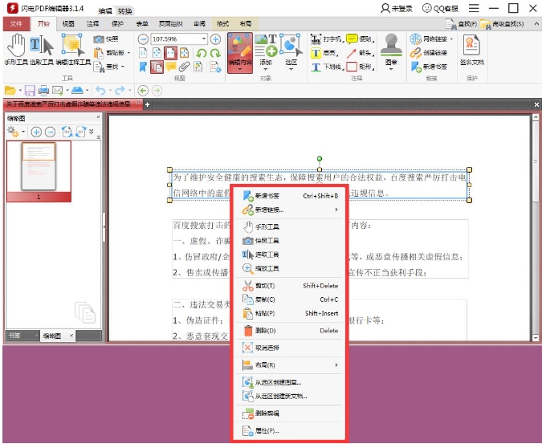Select the Hand tool (手形工具) in ribbon
The height and width of the screenshot is (444, 542).
tap(15, 50)
